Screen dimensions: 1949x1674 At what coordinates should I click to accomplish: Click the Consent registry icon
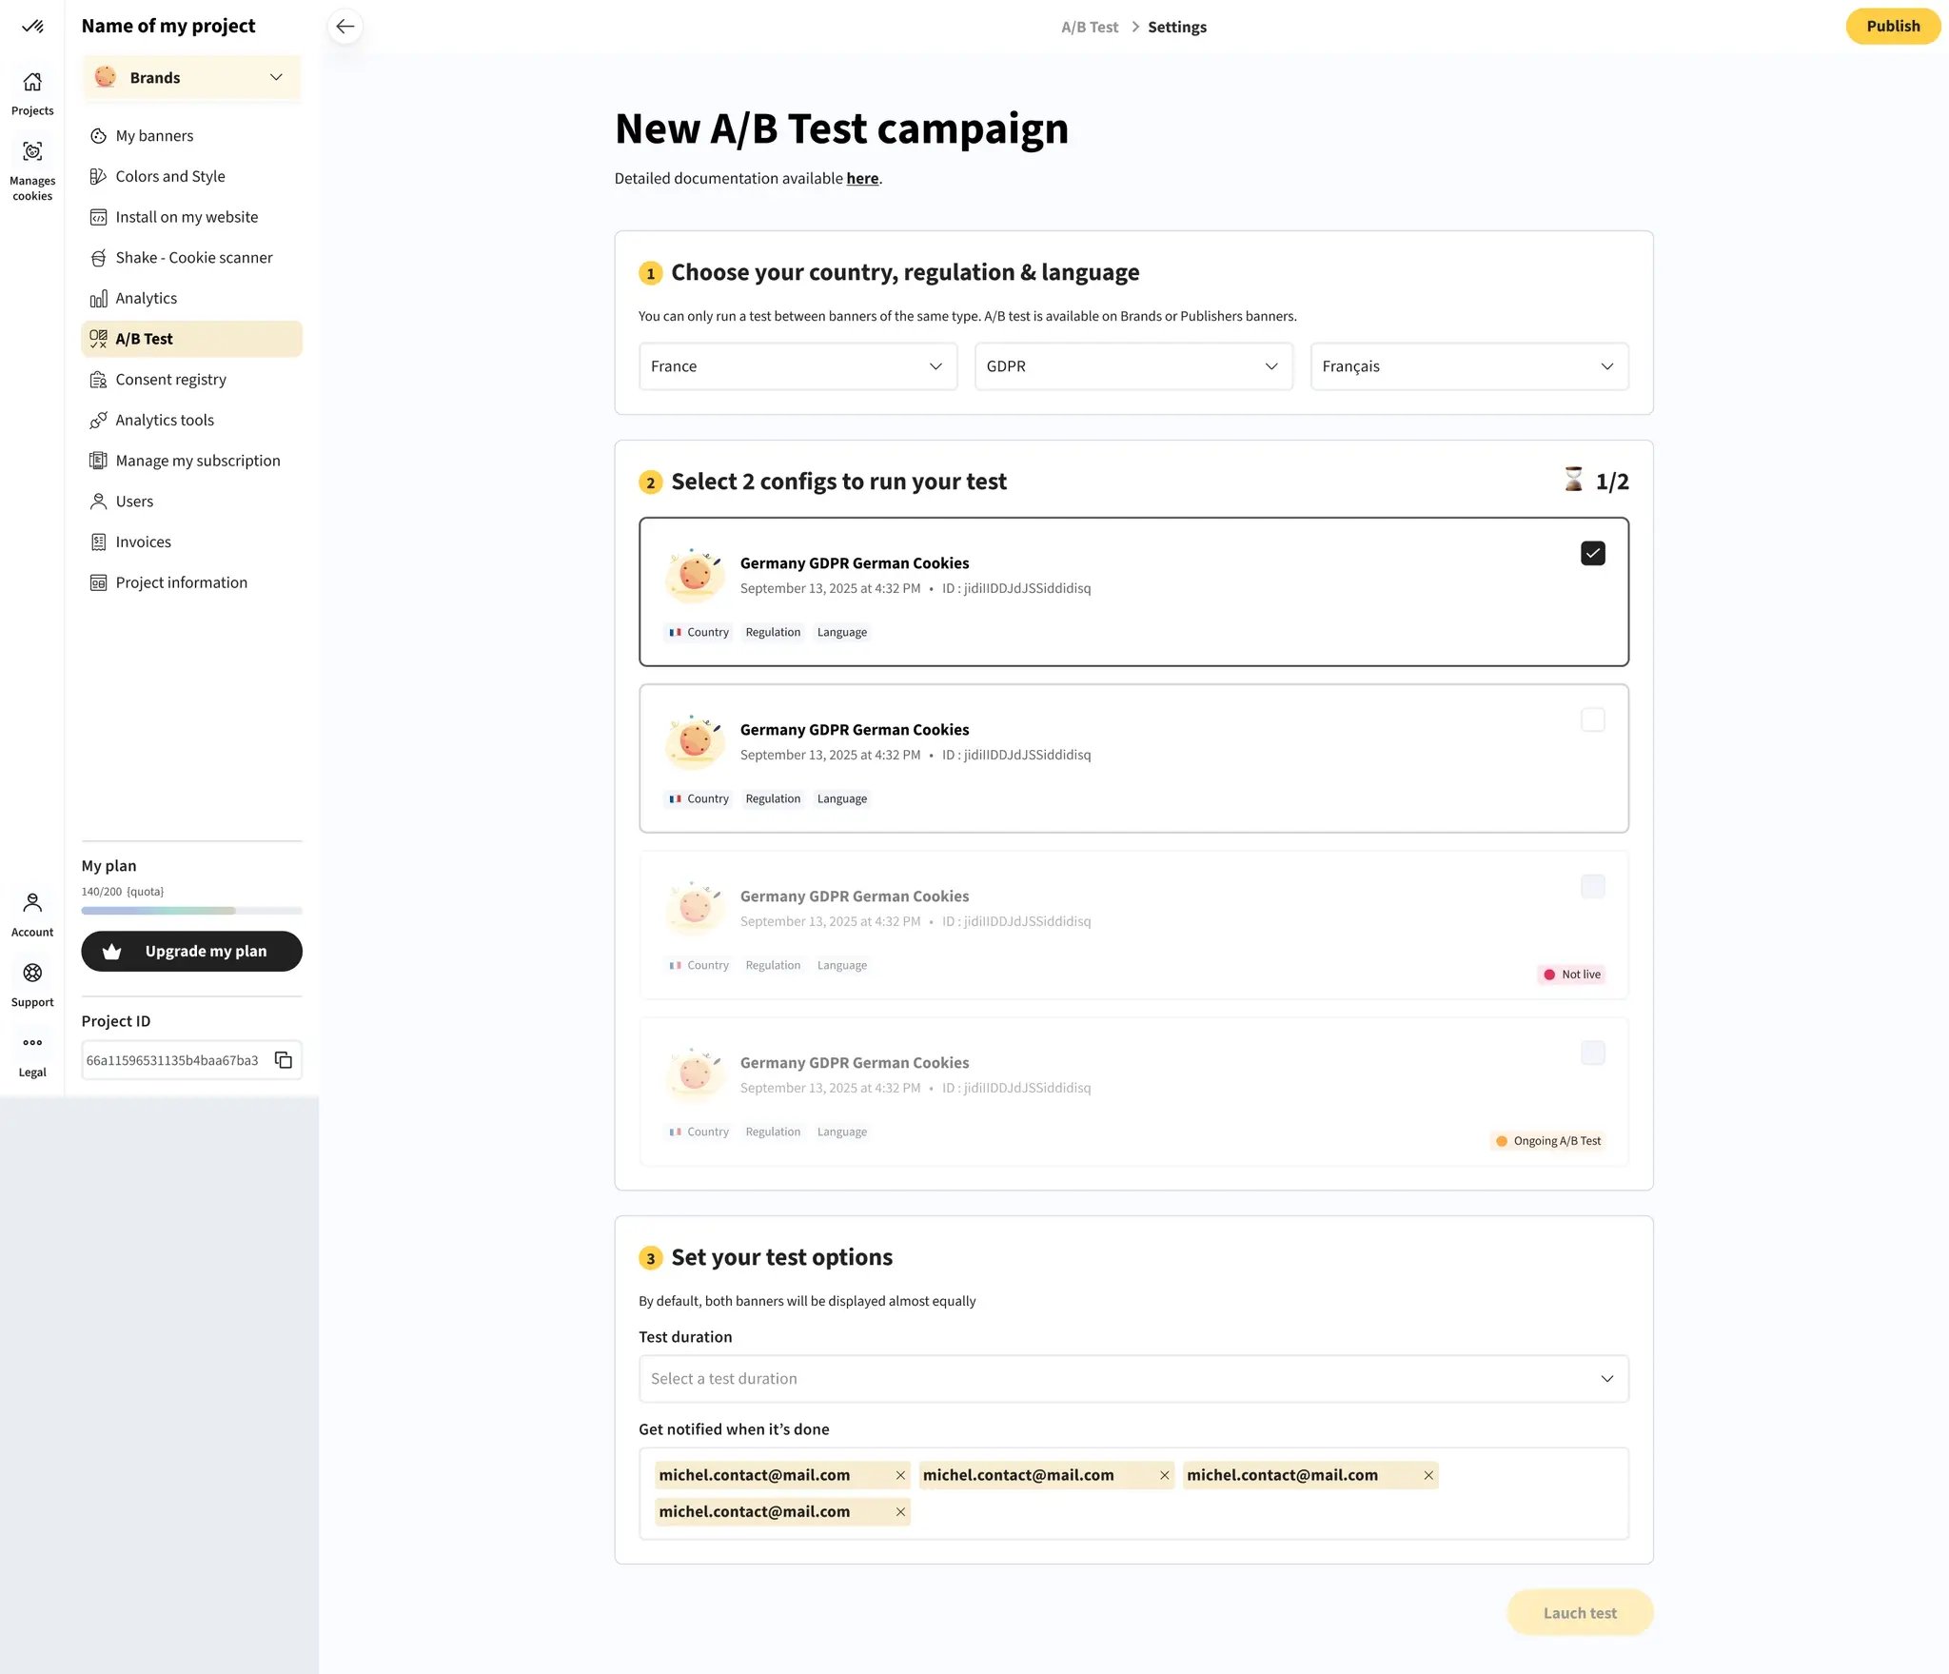pyautogui.click(x=98, y=380)
